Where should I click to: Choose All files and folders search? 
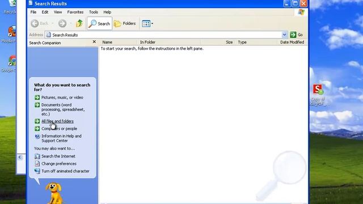57,121
